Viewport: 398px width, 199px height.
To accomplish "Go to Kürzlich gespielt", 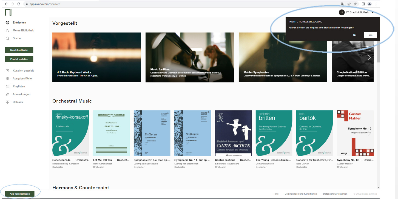I will [x=23, y=71].
